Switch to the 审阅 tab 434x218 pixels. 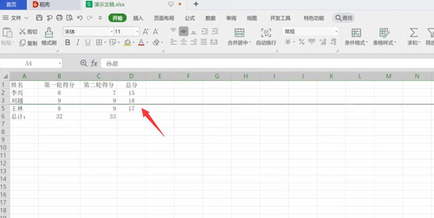click(x=231, y=18)
